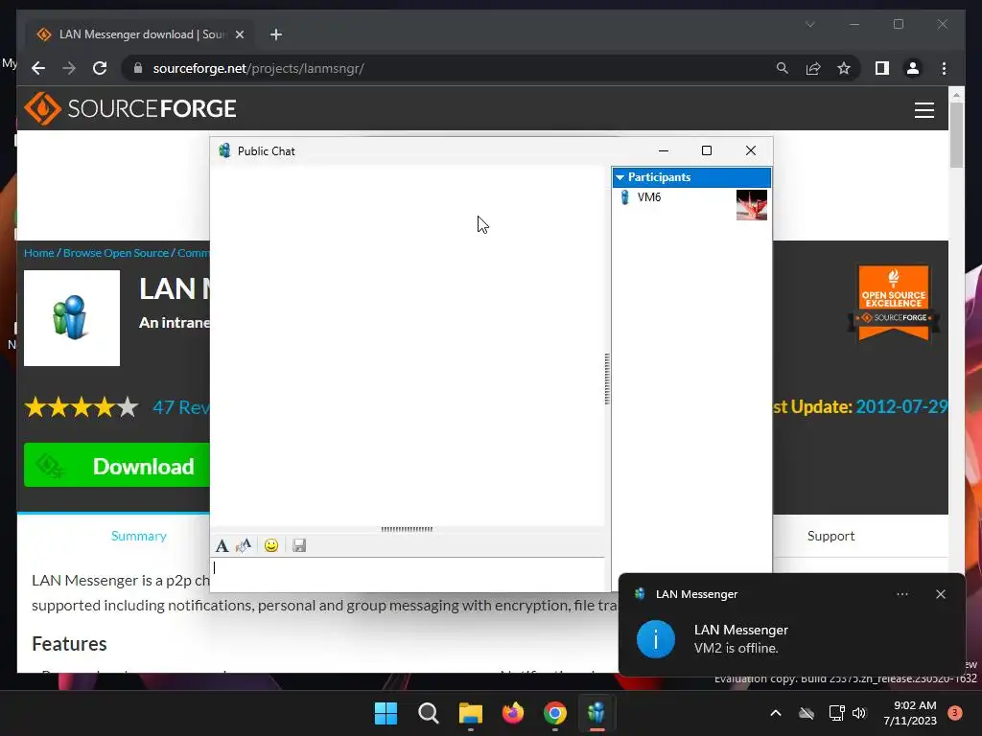
Task: Launch Firefox from the taskbar
Action: tap(513, 713)
